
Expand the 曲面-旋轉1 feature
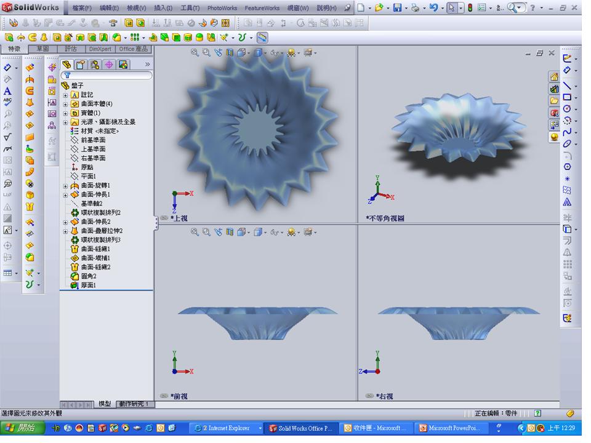65,186
